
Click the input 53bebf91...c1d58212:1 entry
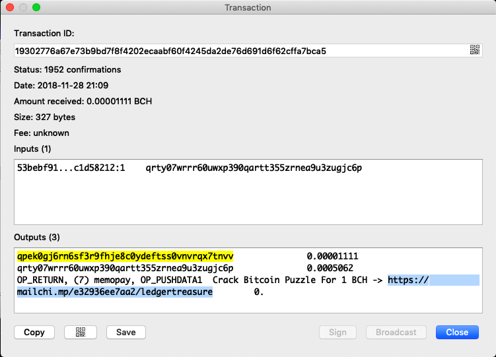[71, 168]
